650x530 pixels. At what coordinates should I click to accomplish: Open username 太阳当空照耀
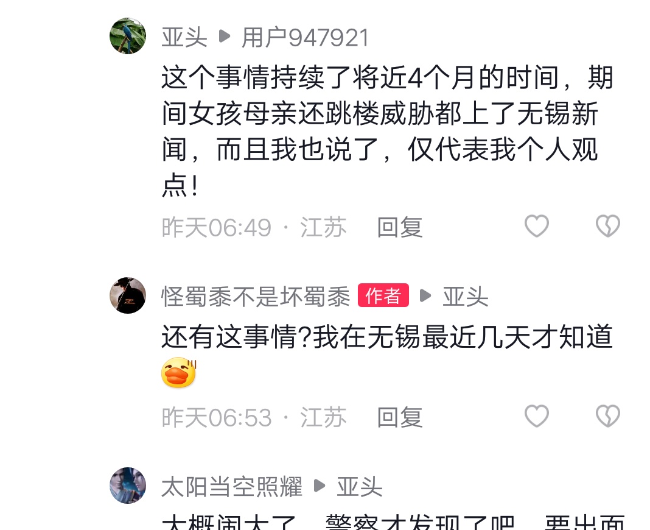coord(232,486)
